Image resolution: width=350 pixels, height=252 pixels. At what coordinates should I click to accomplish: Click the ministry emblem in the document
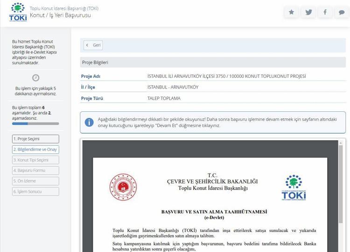[x=123, y=187]
